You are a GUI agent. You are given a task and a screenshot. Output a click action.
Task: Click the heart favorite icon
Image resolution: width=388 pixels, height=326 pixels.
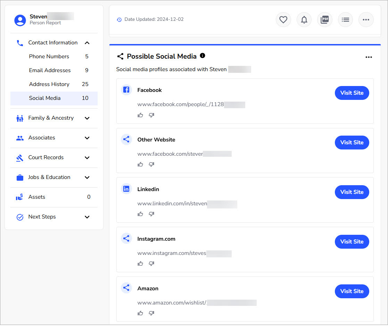(283, 20)
